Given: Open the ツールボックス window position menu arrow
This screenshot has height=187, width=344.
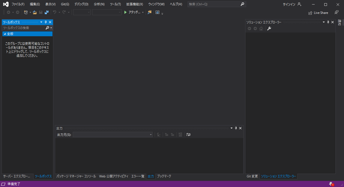Looking at the screenshot, I should click(x=41, y=22).
